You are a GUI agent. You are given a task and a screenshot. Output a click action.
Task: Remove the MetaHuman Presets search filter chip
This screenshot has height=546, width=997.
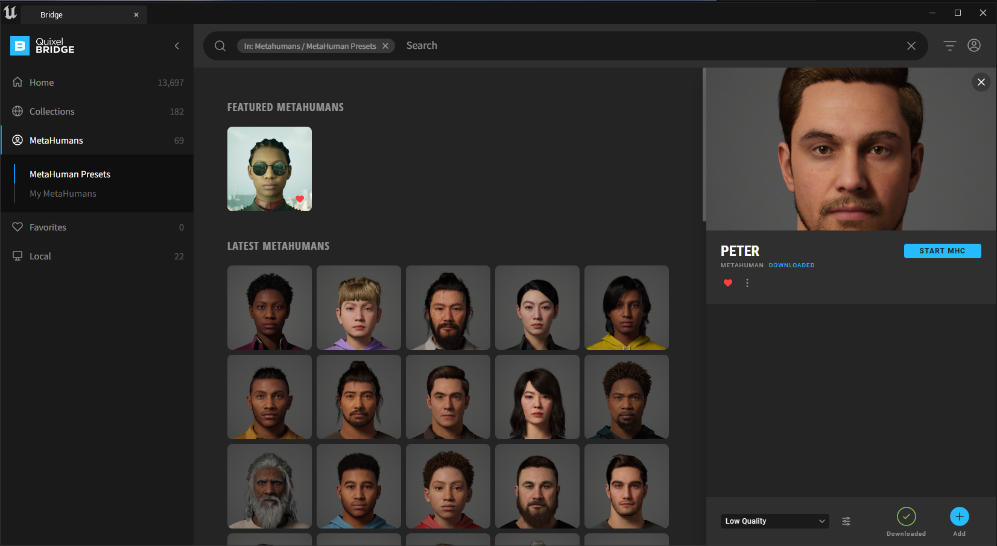(385, 46)
